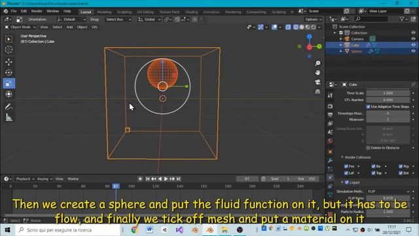Switch to the Sculpting workspace tab

coord(124,12)
